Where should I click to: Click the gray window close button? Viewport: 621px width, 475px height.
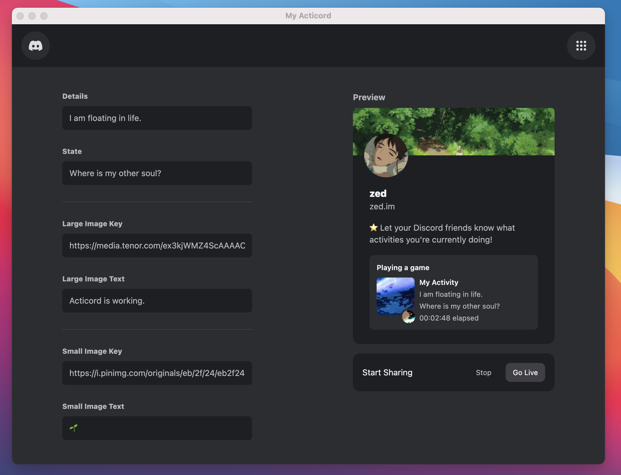[x=20, y=16]
